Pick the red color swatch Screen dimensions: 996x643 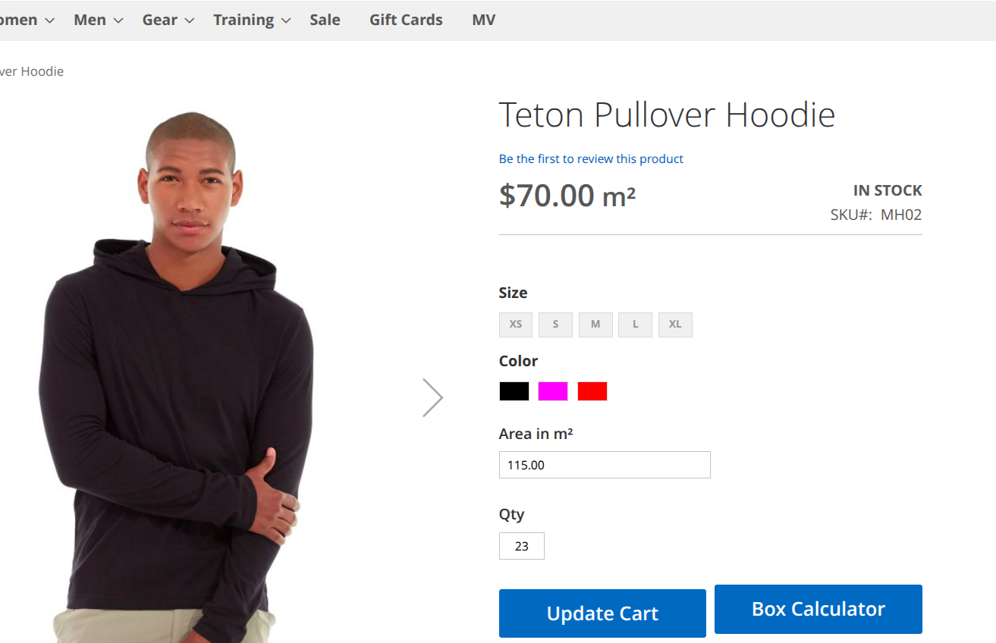592,391
